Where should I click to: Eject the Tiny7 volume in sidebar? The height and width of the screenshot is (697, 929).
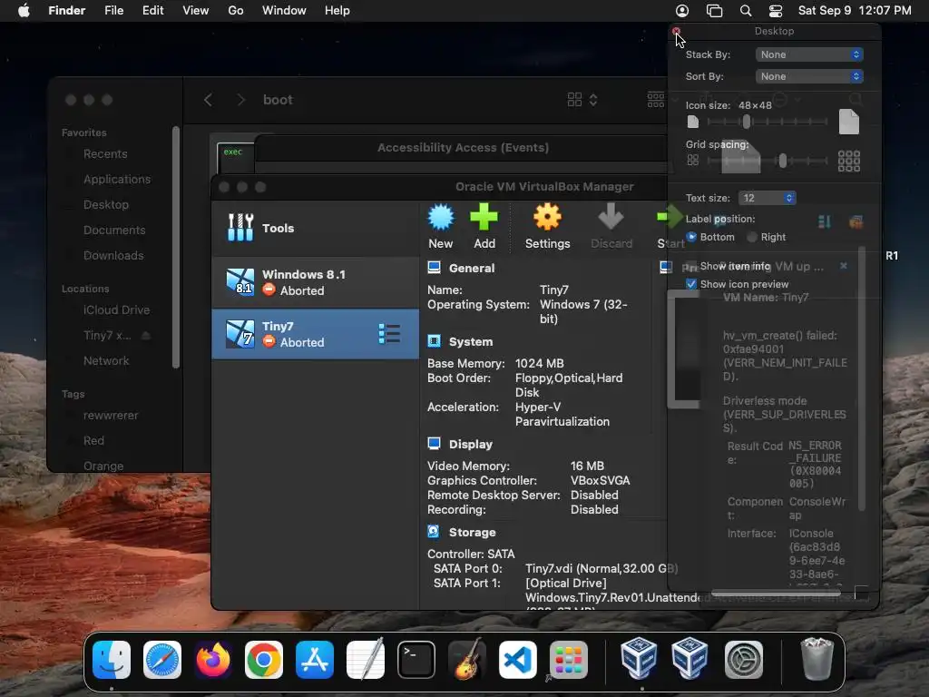146,336
